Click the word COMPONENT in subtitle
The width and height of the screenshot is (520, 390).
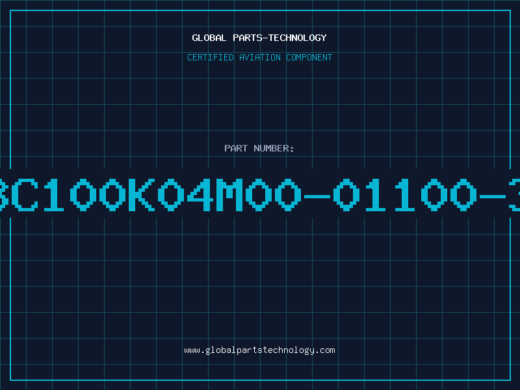309,57
